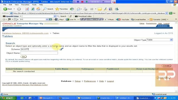Click the Search magnifier toolbar icon
The width and height of the screenshot is (178, 100).
click(x=48, y=9)
